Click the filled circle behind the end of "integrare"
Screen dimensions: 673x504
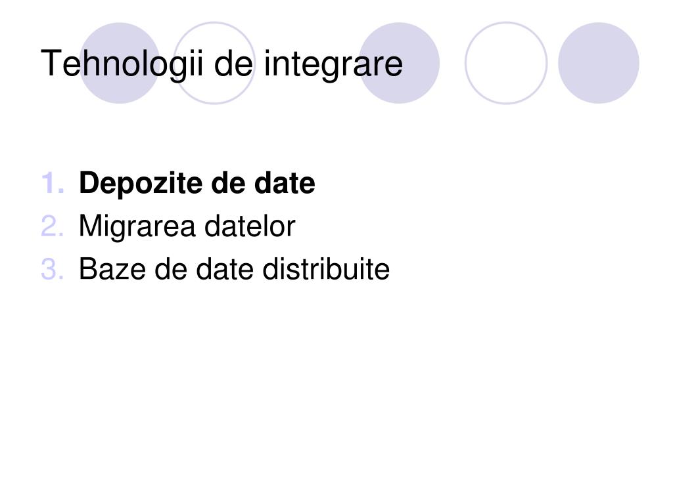coord(399,63)
